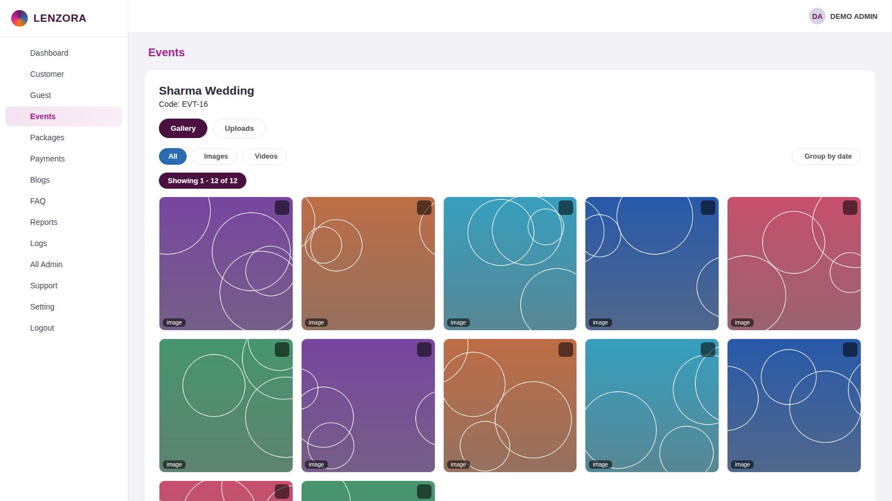Tick the top-row pink image checkbox
Viewport: 892px width, 501px height.
click(850, 208)
